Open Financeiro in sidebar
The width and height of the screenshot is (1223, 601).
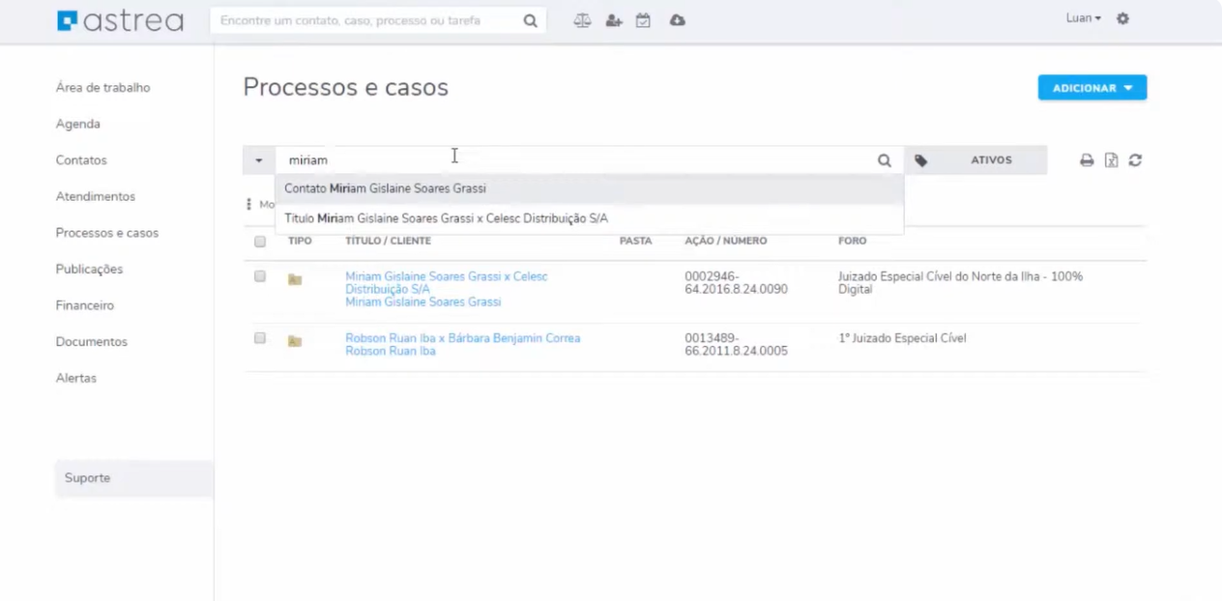click(x=85, y=305)
